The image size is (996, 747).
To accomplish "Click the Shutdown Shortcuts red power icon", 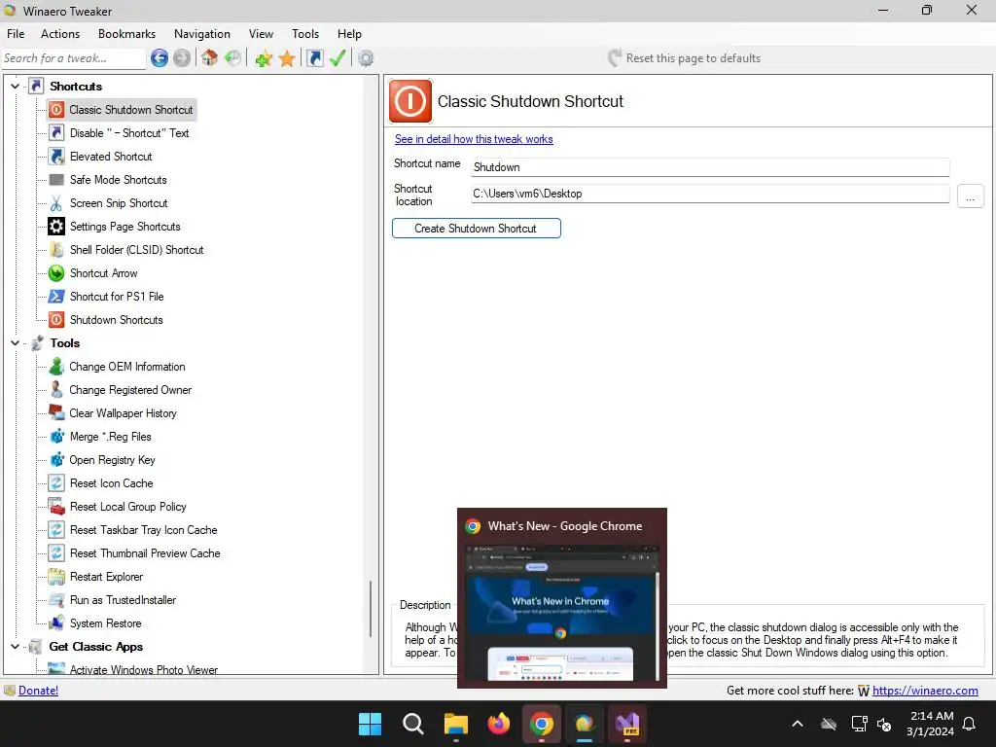I will click(x=56, y=320).
